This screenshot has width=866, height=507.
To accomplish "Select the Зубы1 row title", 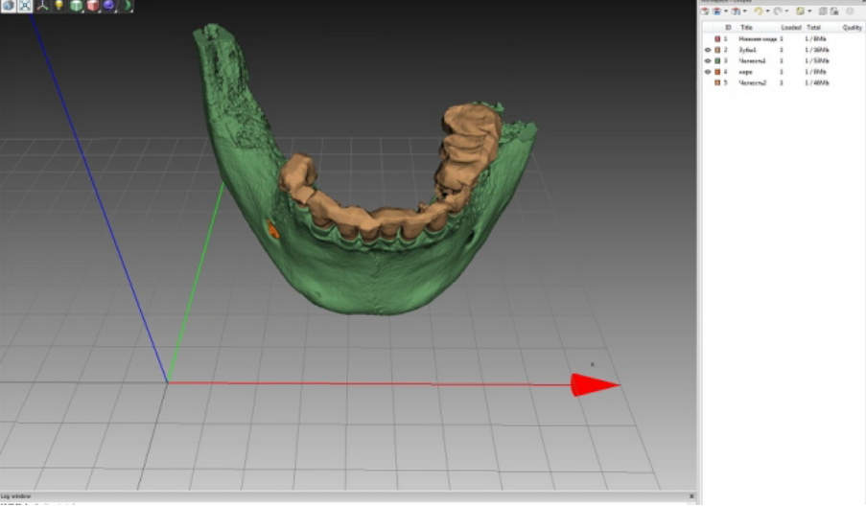I will 747,50.
